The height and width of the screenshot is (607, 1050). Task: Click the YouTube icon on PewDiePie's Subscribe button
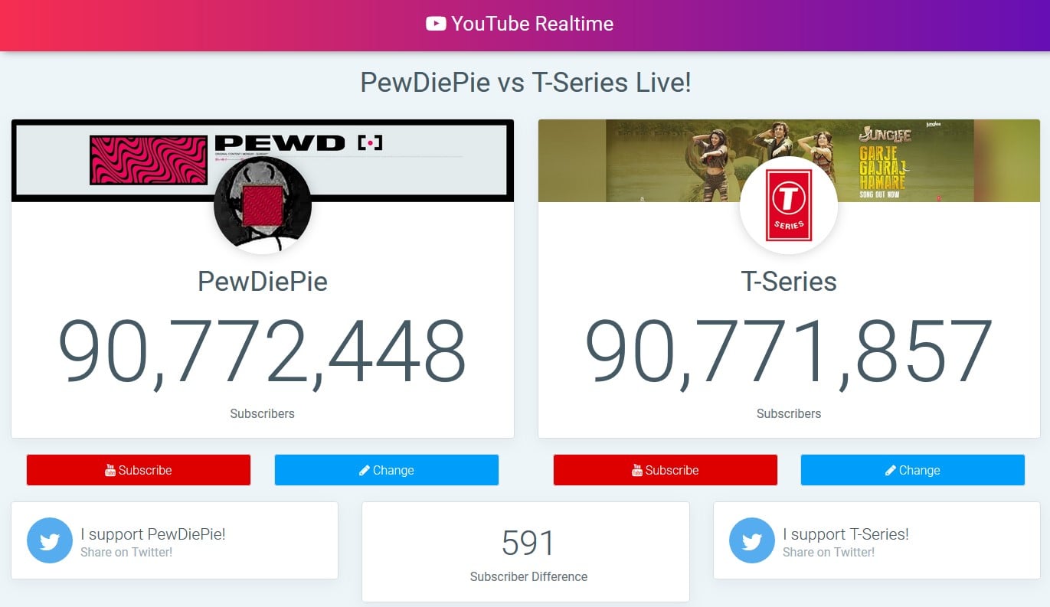tap(110, 470)
